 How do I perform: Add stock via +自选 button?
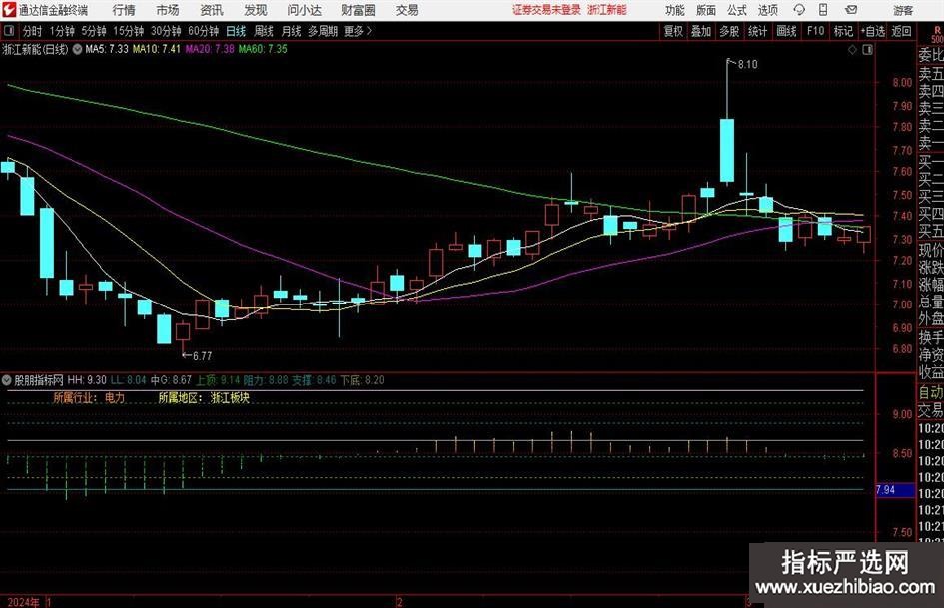click(873, 31)
